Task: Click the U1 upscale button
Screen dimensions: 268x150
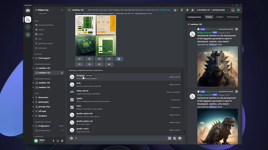Action: 80,59
